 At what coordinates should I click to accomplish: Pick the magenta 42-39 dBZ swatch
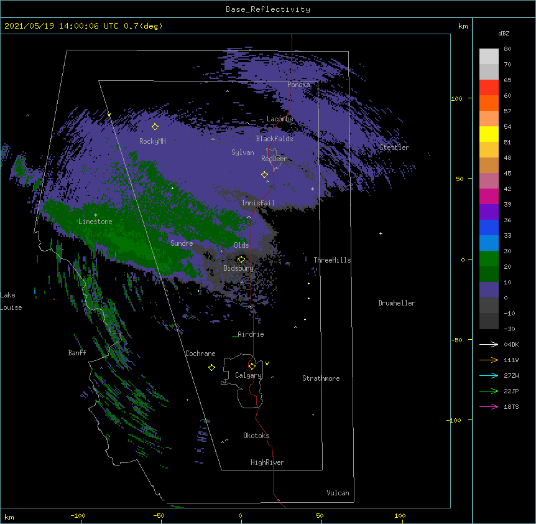(x=489, y=196)
